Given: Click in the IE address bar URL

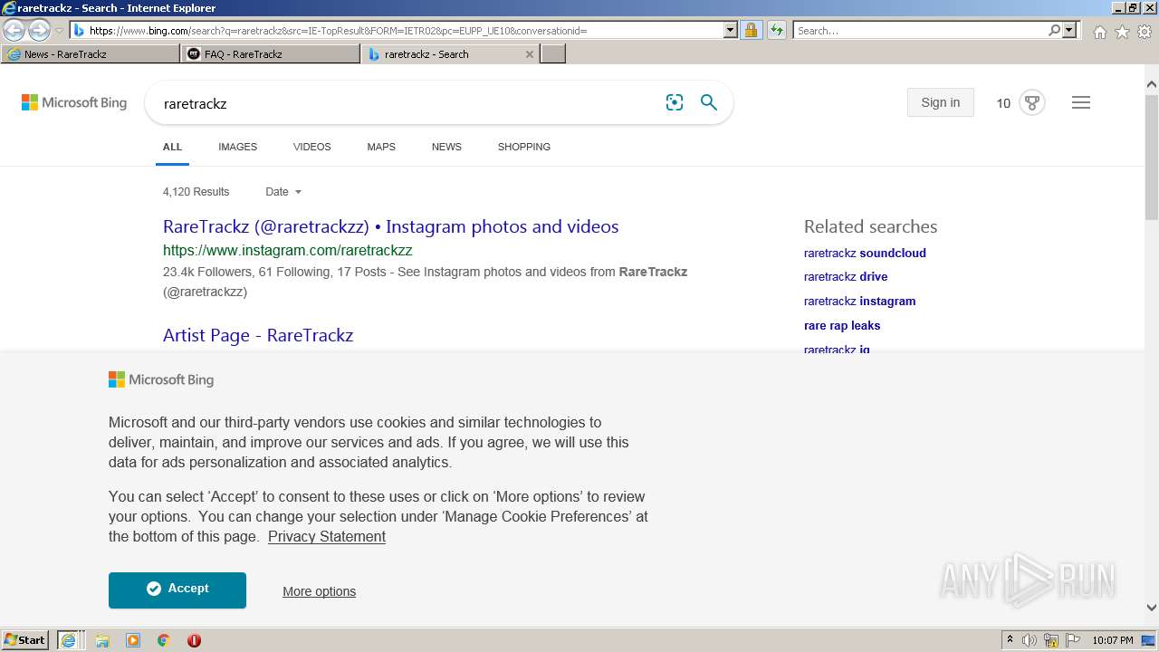Looking at the screenshot, I should point(398,30).
